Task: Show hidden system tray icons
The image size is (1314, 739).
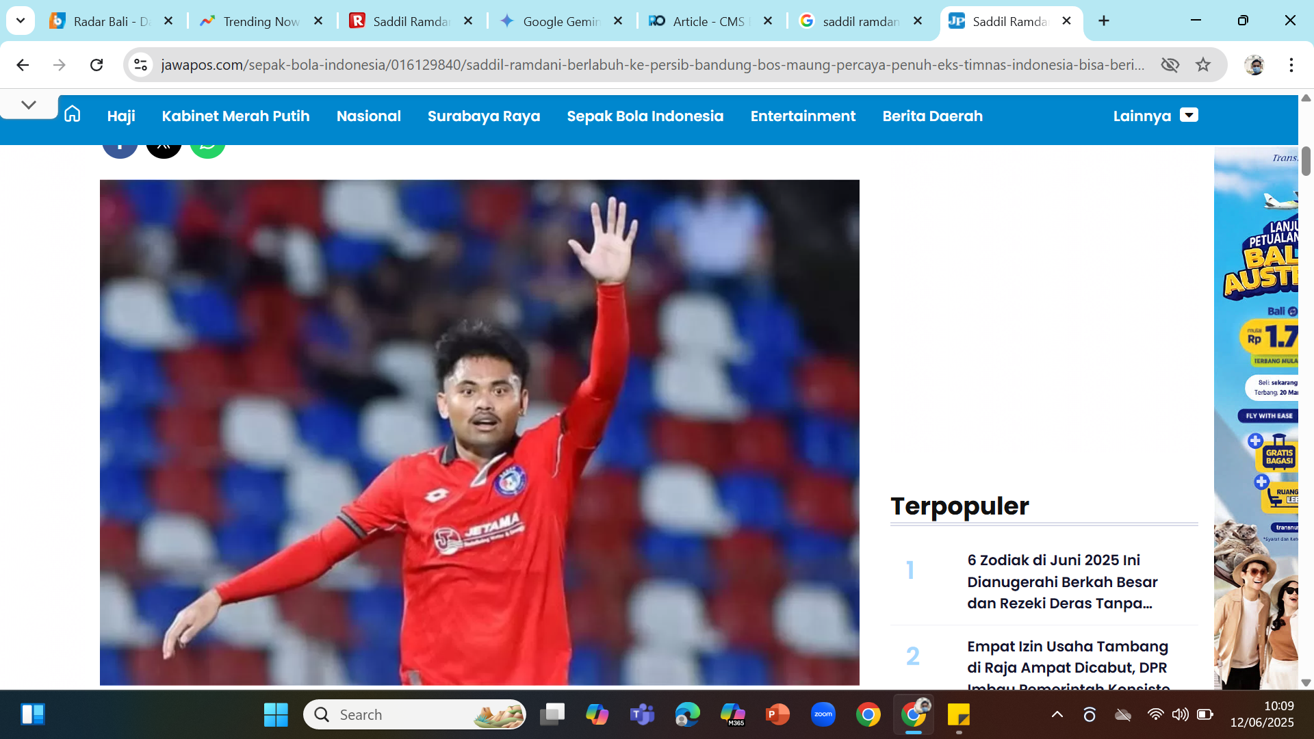Action: [1057, 714]
